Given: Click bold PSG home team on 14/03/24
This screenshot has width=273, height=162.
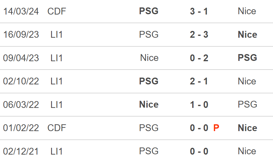Looking at the screenshot, I should click(149, 11).
